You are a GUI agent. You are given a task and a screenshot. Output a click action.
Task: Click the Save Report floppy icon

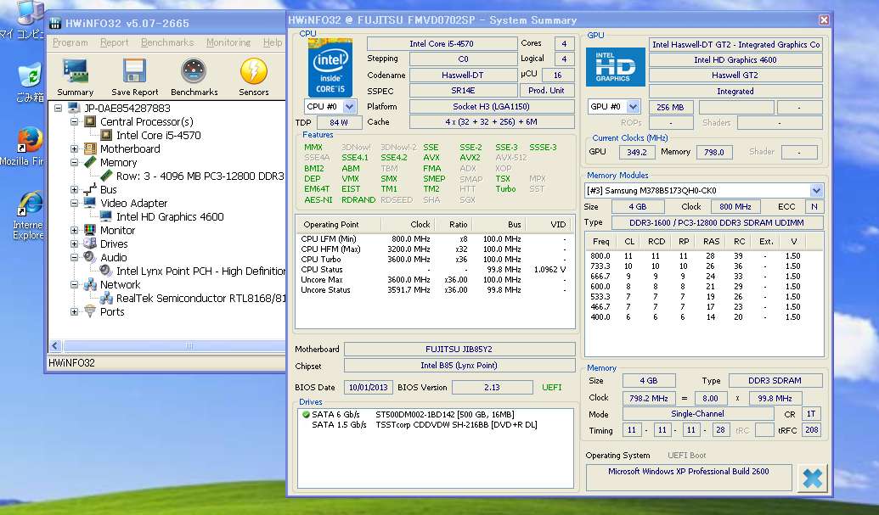(134, 72)
